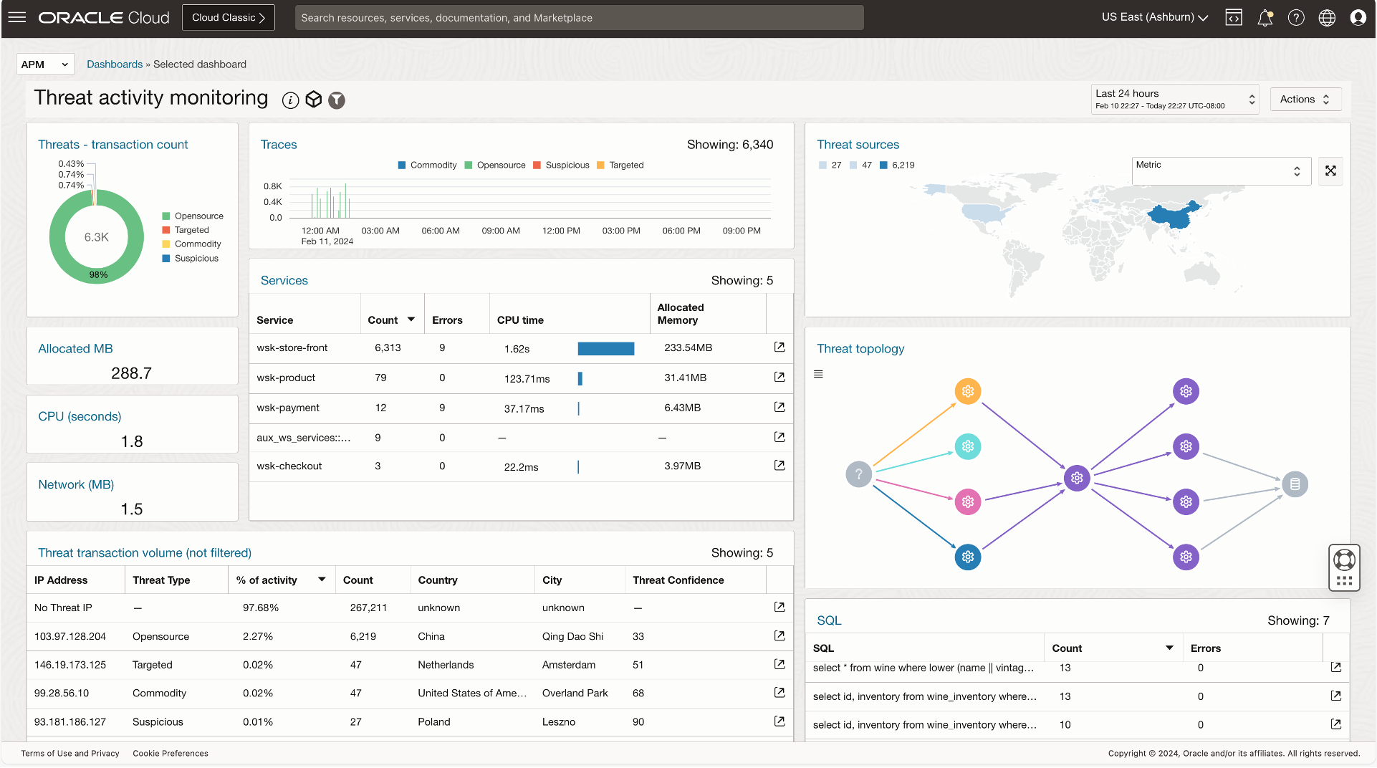
Task: Open Terms of Use and Privacy link
Action: [70, 754]
